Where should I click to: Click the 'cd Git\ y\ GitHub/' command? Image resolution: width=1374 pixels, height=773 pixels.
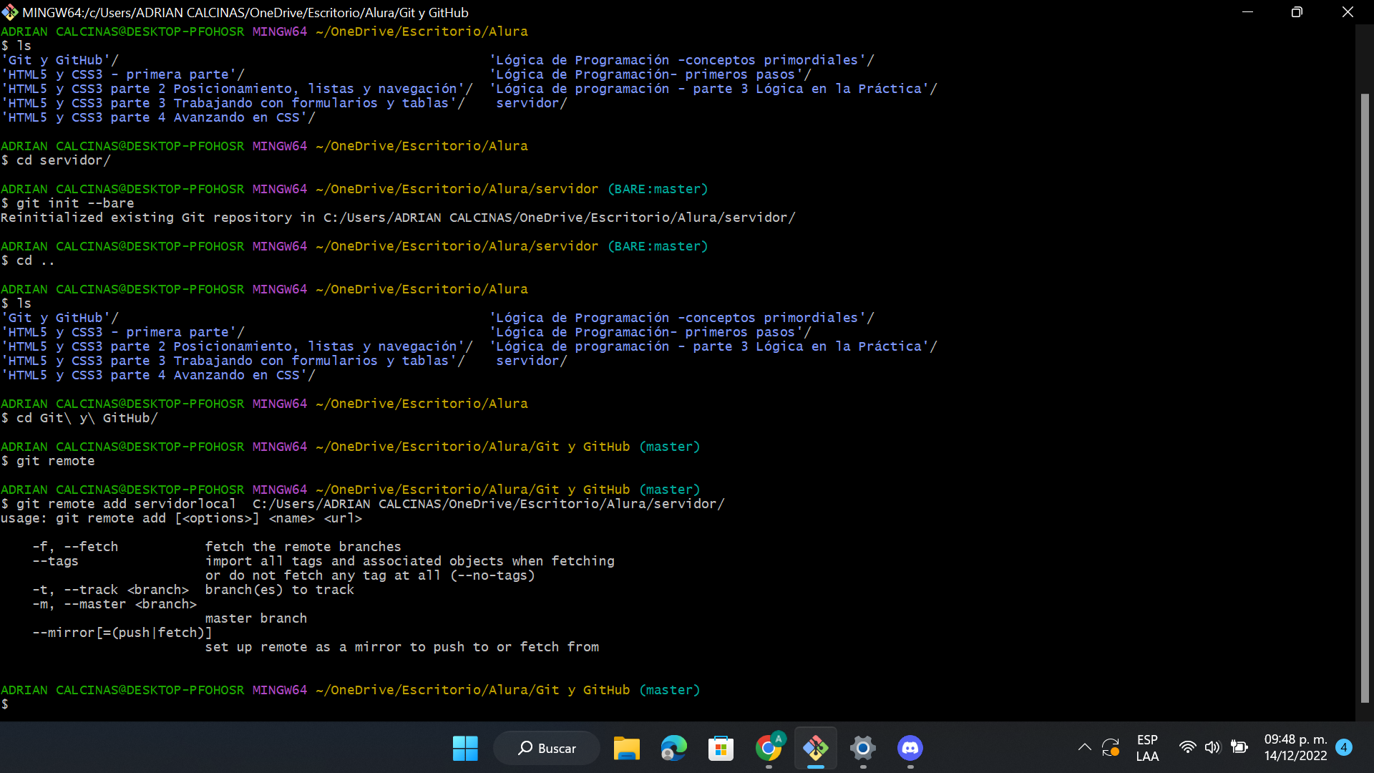[x=87, y=418]
